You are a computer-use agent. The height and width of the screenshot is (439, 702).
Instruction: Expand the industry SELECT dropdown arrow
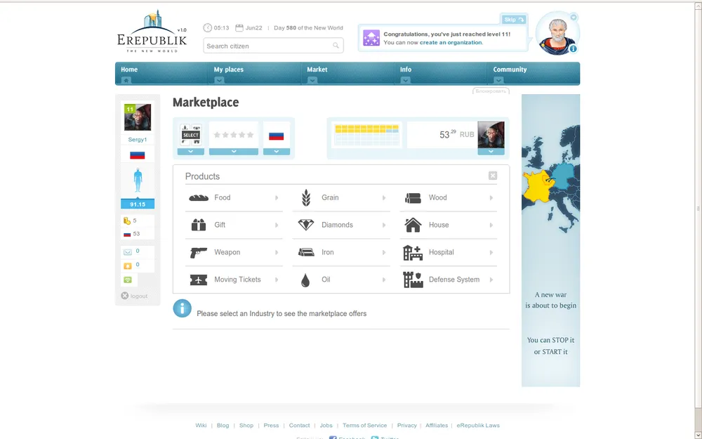191,152
